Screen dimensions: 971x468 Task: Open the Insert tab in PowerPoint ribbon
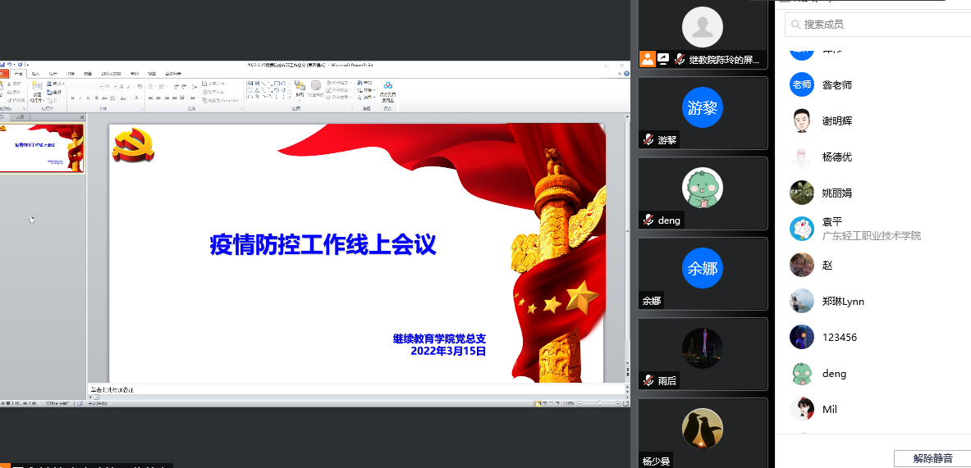coord(35,74)
